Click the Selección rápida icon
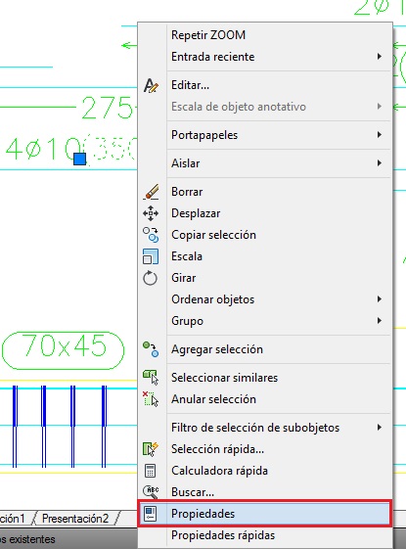 tap(151, 449)
